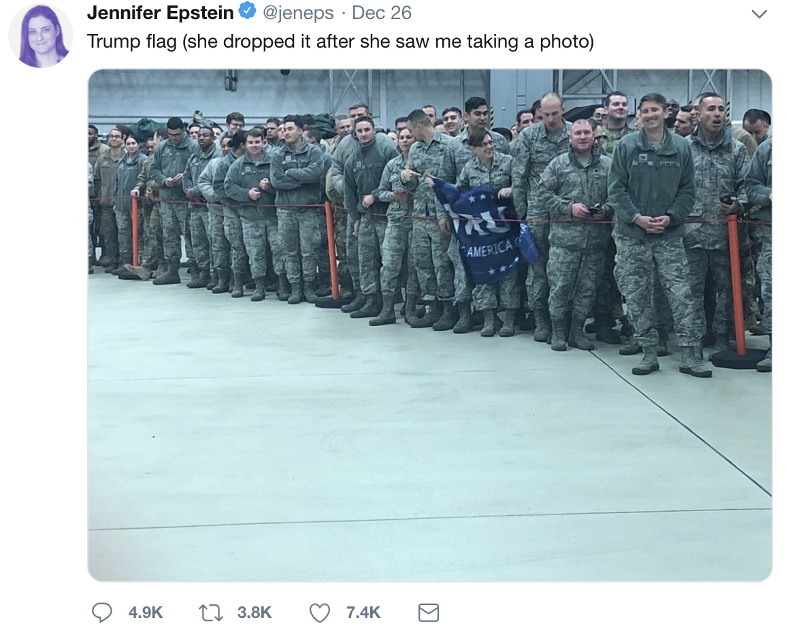
Task: Open Jennifer Epstein's profile name link
Action: coord(161,12)
